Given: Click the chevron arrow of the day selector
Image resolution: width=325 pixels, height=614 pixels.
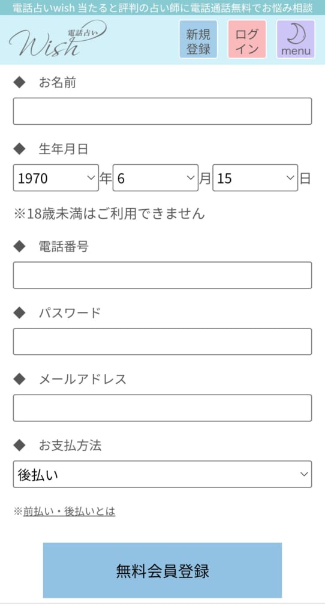Looking at the screenshot, I should (x=290, y=177).
